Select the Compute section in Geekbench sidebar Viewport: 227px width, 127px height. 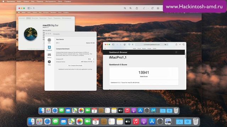[x=49, y=48]
